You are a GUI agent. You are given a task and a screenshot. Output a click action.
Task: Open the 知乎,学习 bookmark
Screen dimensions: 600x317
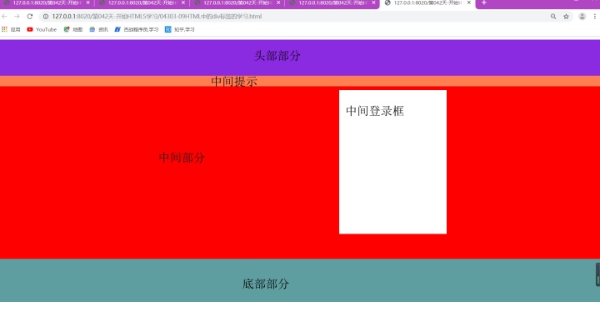tap(180, 29)
